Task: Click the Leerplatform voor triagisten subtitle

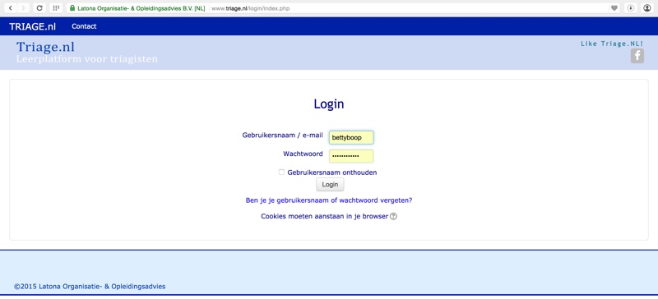Action: [87, 59]
